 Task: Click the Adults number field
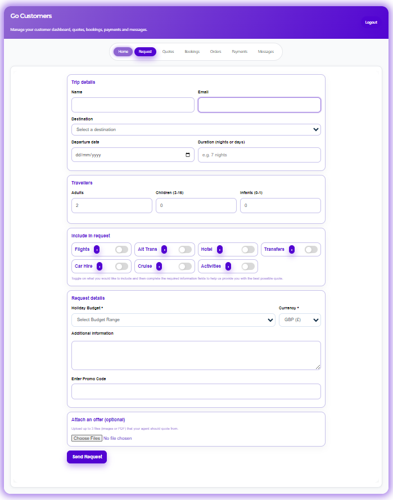pyautogui.click(x=112, y=206)
